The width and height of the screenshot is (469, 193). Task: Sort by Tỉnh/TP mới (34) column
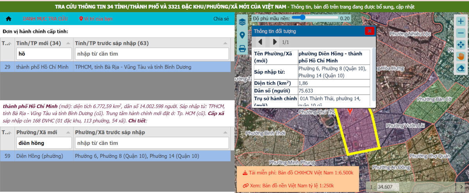pyautogui.click(x=68, y=43)
